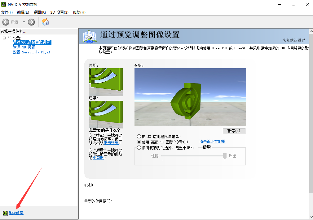Open the 桌面(K) menu
This screenshot has width=313, height=220.
[x=40, y=12]
